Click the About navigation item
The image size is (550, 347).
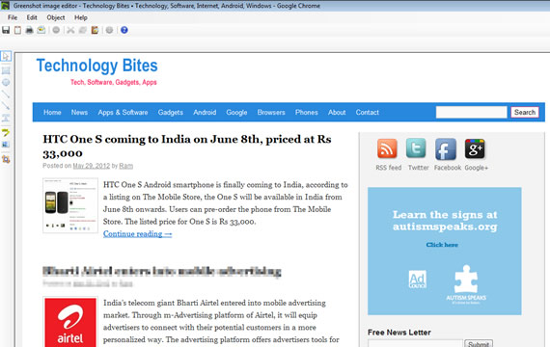[337, 112]
